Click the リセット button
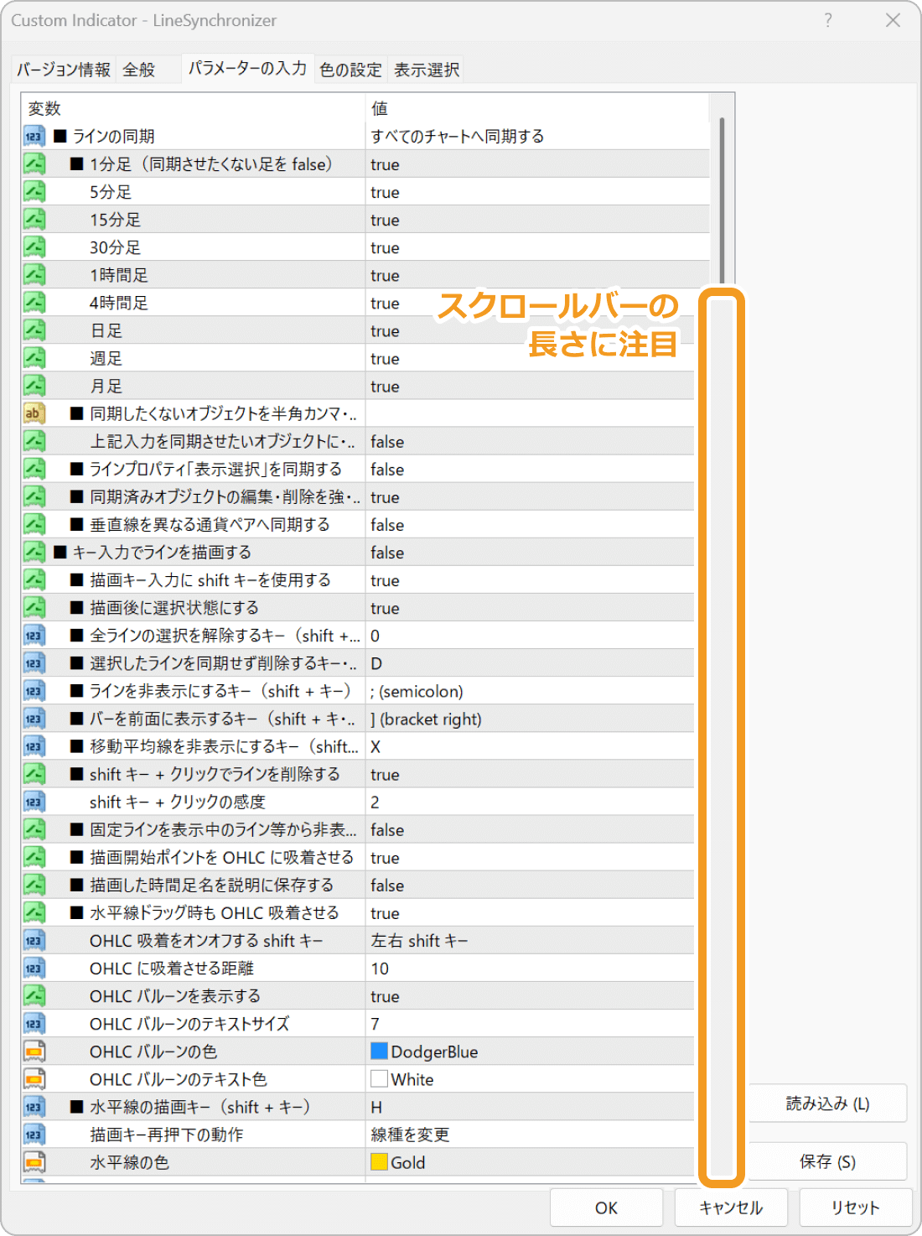The image size is (922, 1236). coord(856,1207)
